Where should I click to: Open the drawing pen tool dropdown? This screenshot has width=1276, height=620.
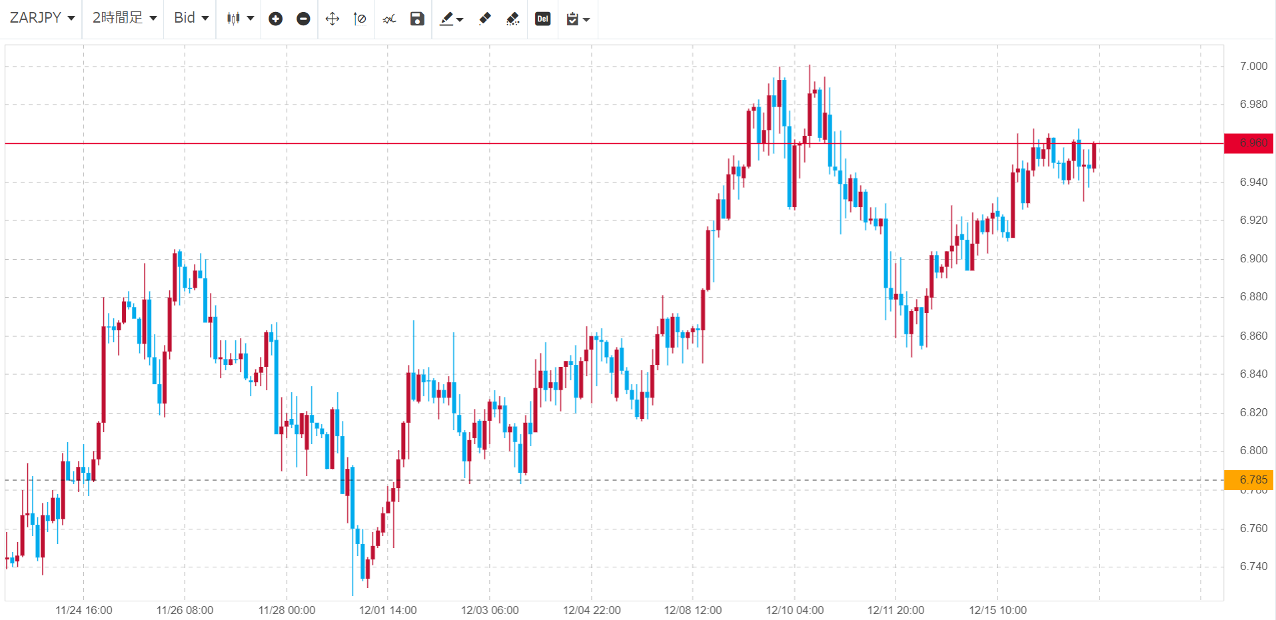(x=451, y=19)
